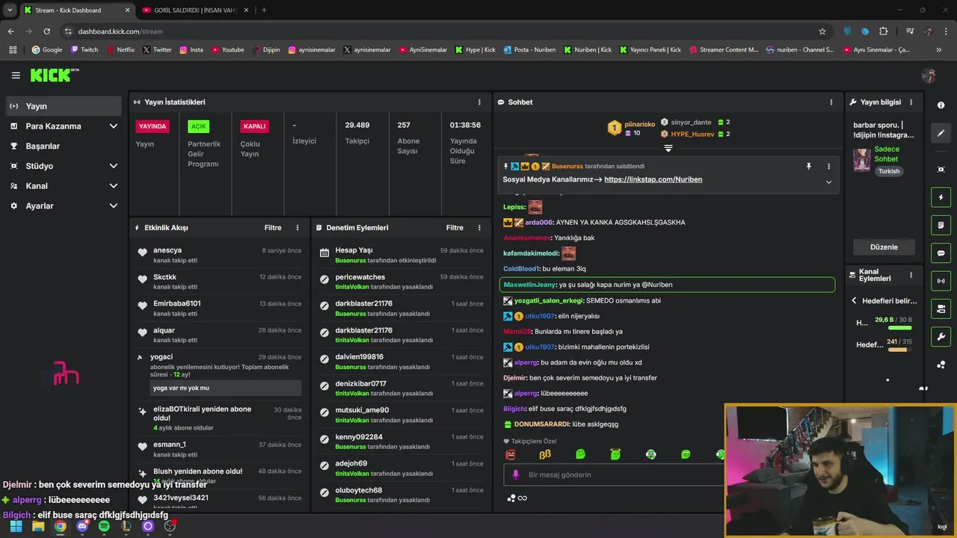Select Yayın in the sidebar

click(x=64, y=106)
